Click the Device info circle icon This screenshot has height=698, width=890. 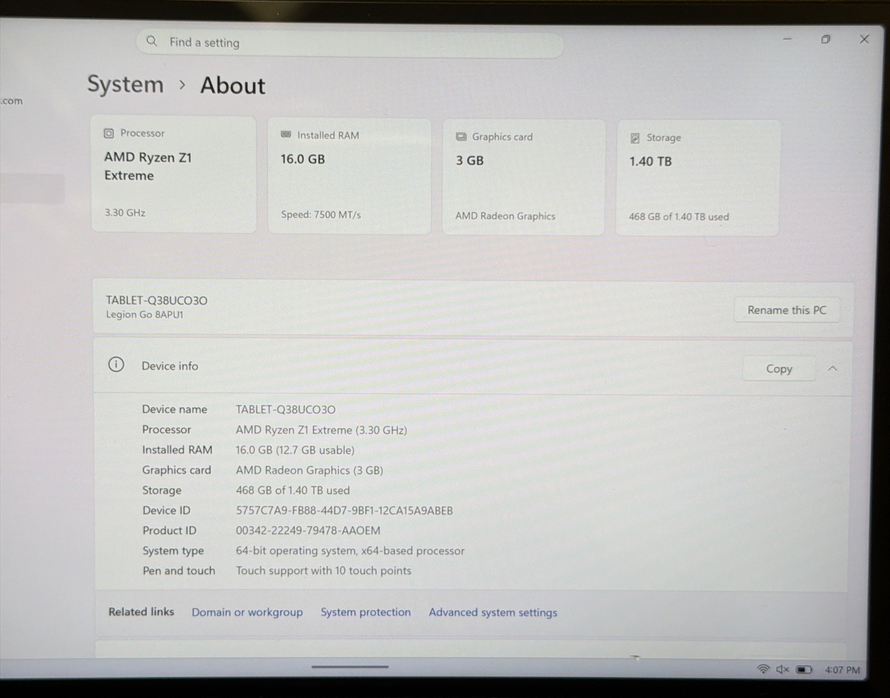click(x=116, y=365)
